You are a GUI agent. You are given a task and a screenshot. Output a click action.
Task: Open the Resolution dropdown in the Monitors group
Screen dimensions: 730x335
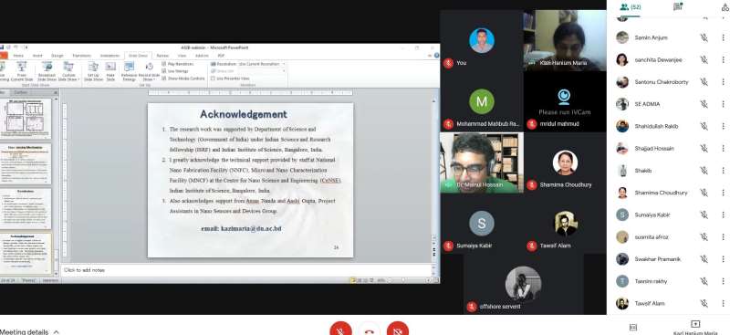pos(261,64)
